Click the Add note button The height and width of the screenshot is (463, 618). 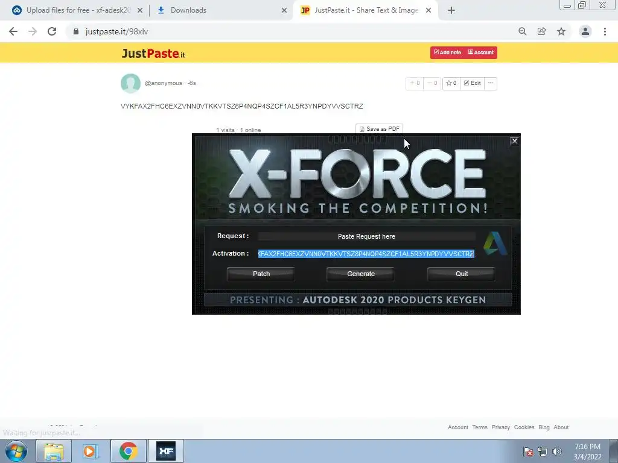[x=448, y=52]
